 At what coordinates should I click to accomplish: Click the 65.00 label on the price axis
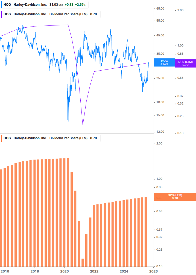click(160, 9)
